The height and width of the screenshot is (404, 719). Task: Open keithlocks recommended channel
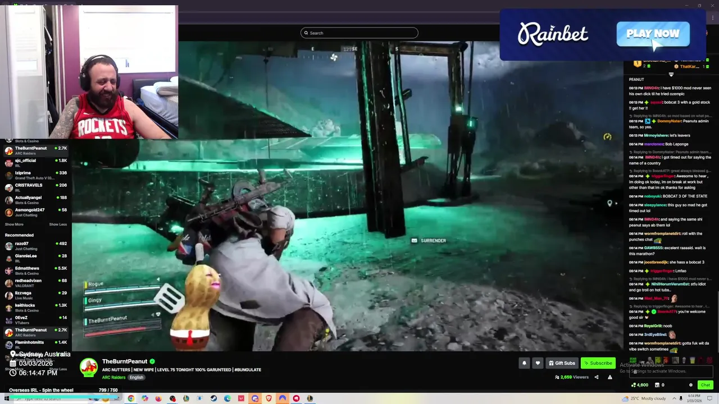coord(37,307)
